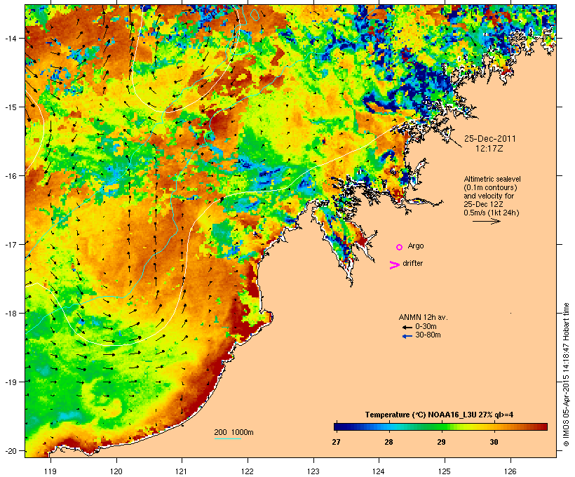This screenshot has height=477, width=575.
Task: Click the latitude label -20
Action: [x=11, y=451]
